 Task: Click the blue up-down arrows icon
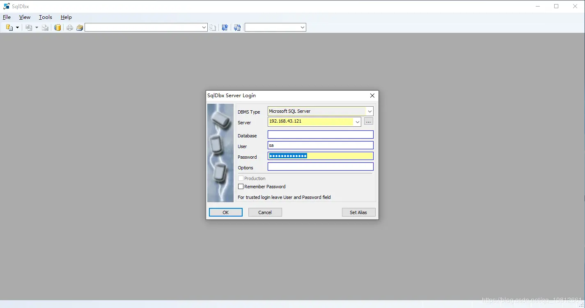click(225, 27)
